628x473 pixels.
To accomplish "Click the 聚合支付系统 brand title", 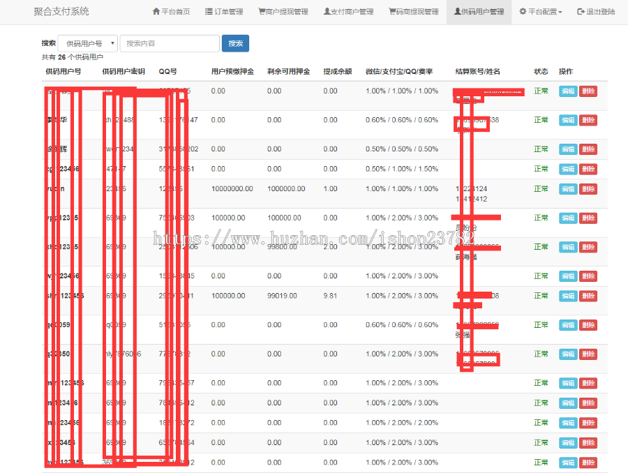I will (61, 12).
